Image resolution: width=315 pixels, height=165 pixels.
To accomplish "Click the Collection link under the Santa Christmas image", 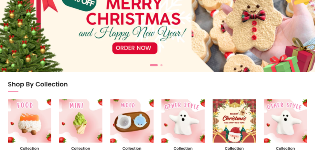I will pos(234,149).
